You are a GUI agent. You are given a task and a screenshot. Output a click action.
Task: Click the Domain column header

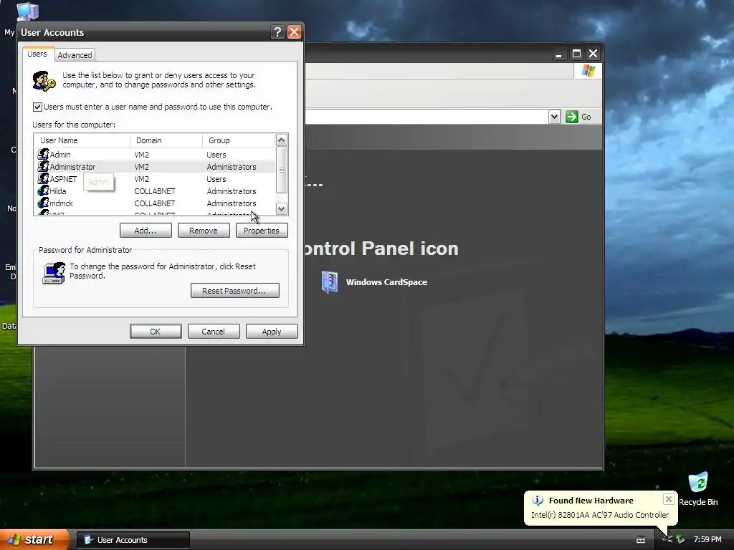[166, 140]
